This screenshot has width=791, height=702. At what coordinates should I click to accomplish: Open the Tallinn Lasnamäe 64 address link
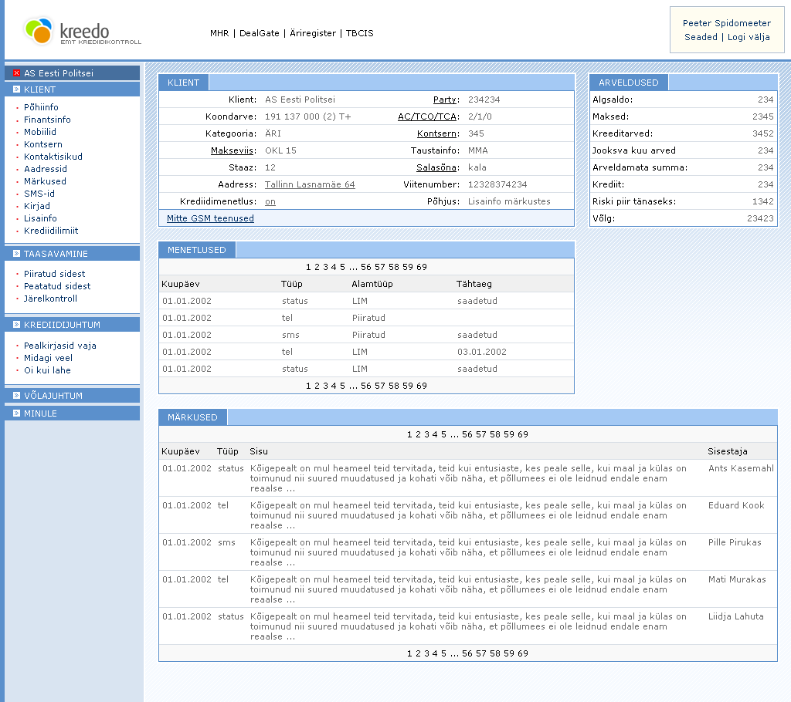click(x=310, y=184)
